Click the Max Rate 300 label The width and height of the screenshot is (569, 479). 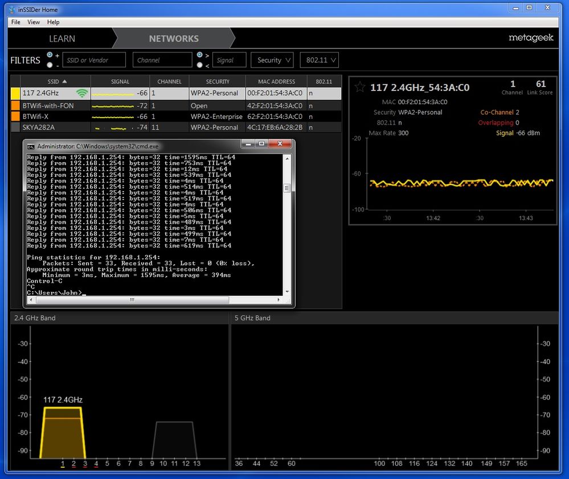[x=388, y=133]
